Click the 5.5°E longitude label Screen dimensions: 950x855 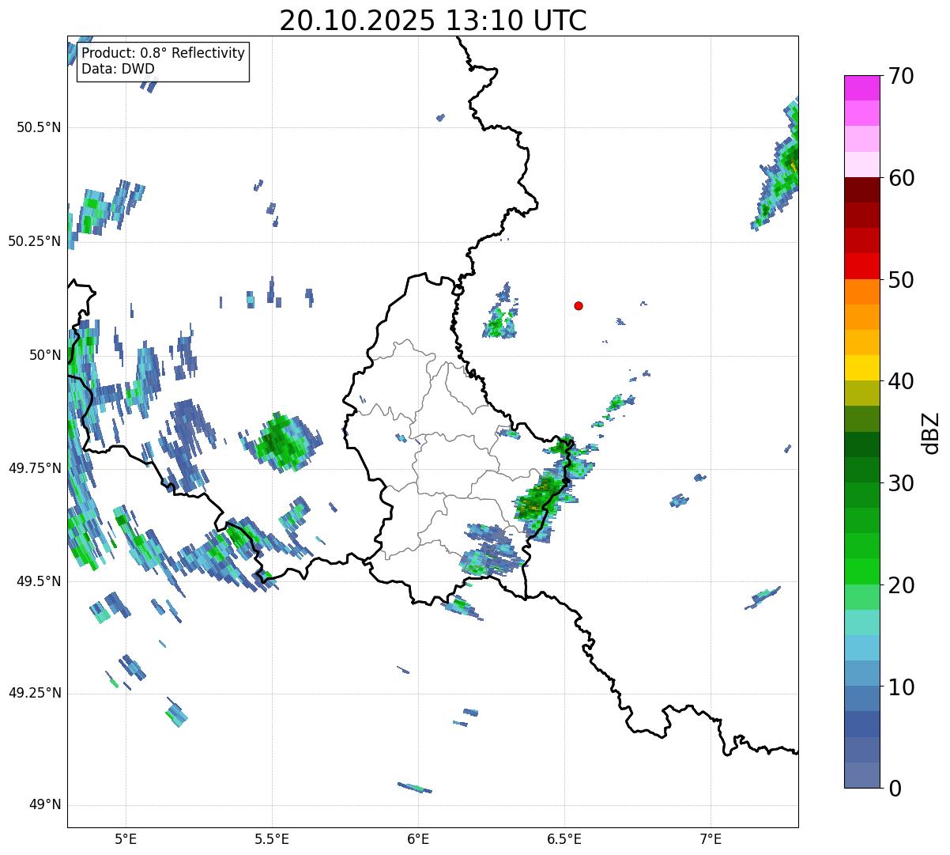tap(272, 840)
